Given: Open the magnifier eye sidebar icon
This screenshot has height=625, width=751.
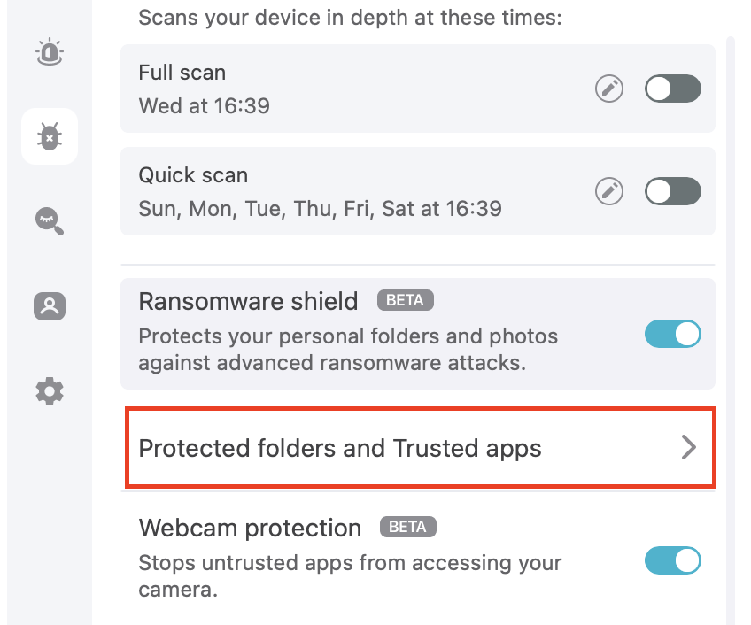Looking at the screenshot, I should pos(50,220).
